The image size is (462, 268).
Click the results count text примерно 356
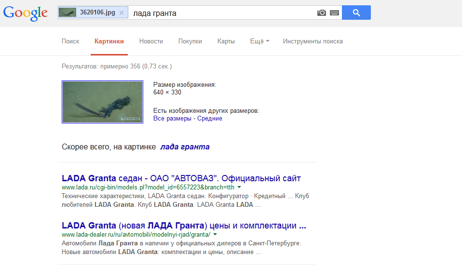[117, 66]
